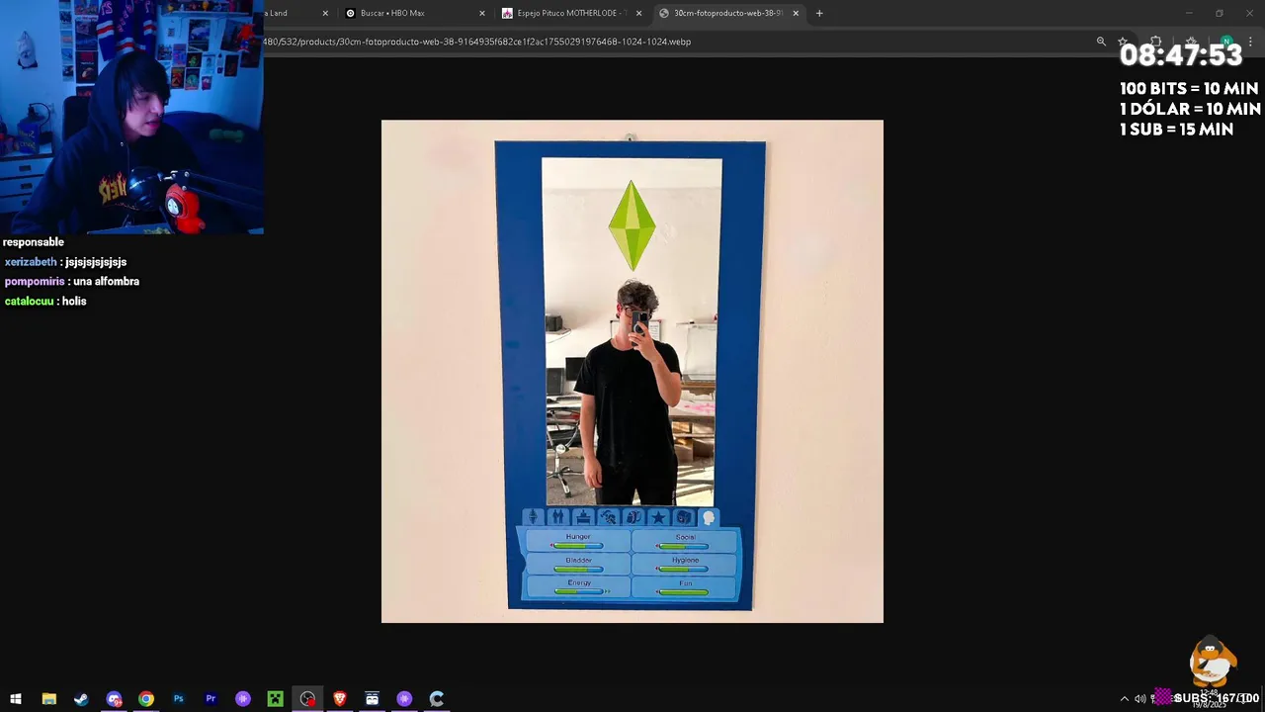Viewport: 1265px width, 712px height.
Task: Close the HBO Max tab
Action: (482, 13)
